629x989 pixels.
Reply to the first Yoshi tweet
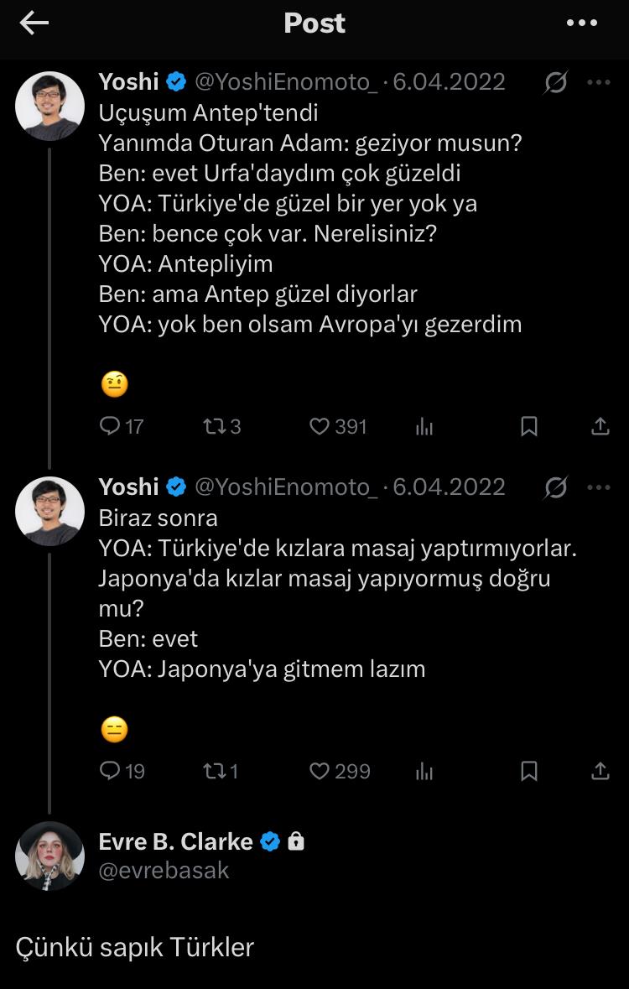111,426
